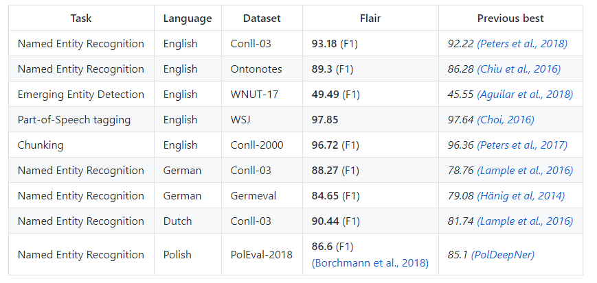Click the Task column header
This screenshot has width=597, height=283.
coord(81,19)
